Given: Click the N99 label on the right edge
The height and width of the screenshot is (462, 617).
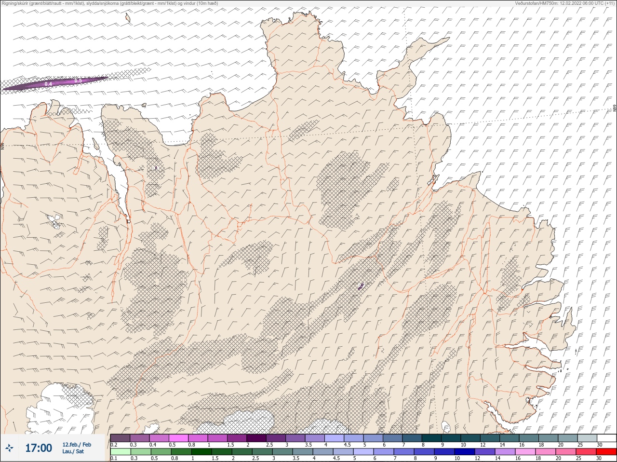Looking at the screenshot, I should 615,109.
